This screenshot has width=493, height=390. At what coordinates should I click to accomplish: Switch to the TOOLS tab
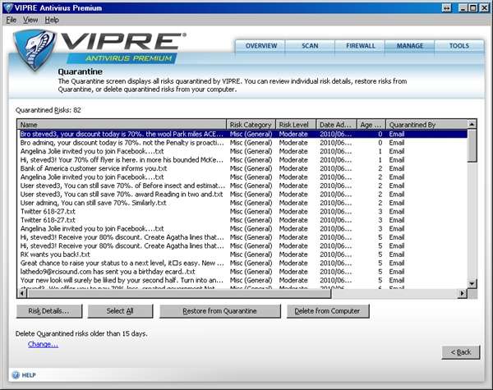459,46
